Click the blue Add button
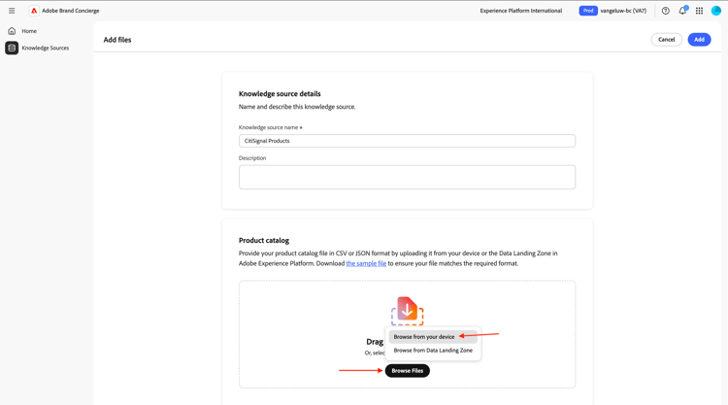 699,40
